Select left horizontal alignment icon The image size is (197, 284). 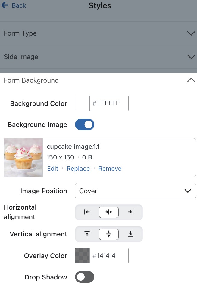86,212
